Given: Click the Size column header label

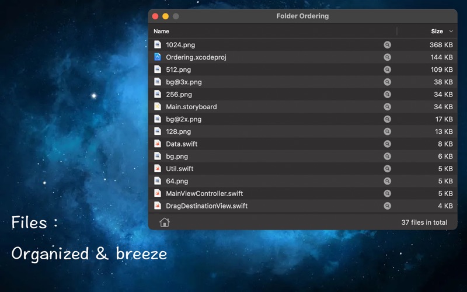Looking at the screenshot, I should pos(437,32).
